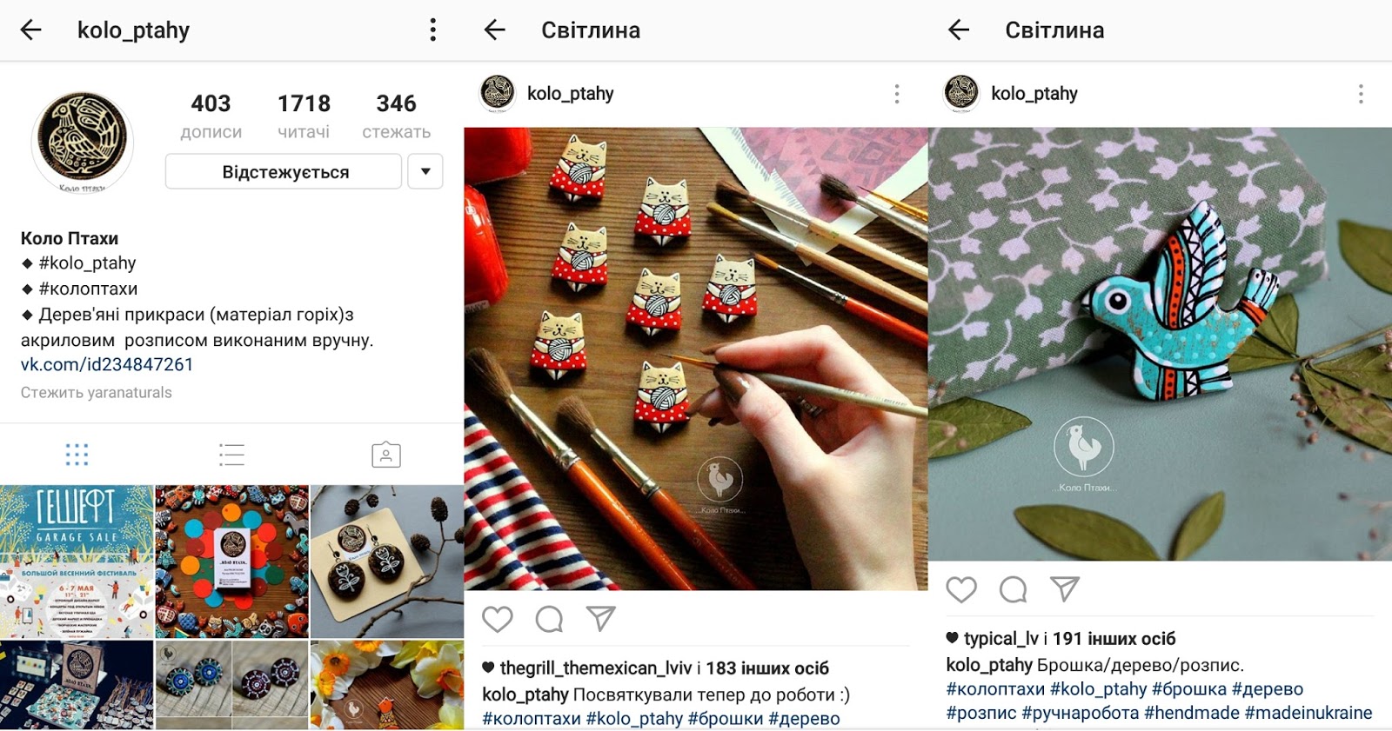Open comments on bird brooch post
The image size is (1392, 731).
point(1013,589)
